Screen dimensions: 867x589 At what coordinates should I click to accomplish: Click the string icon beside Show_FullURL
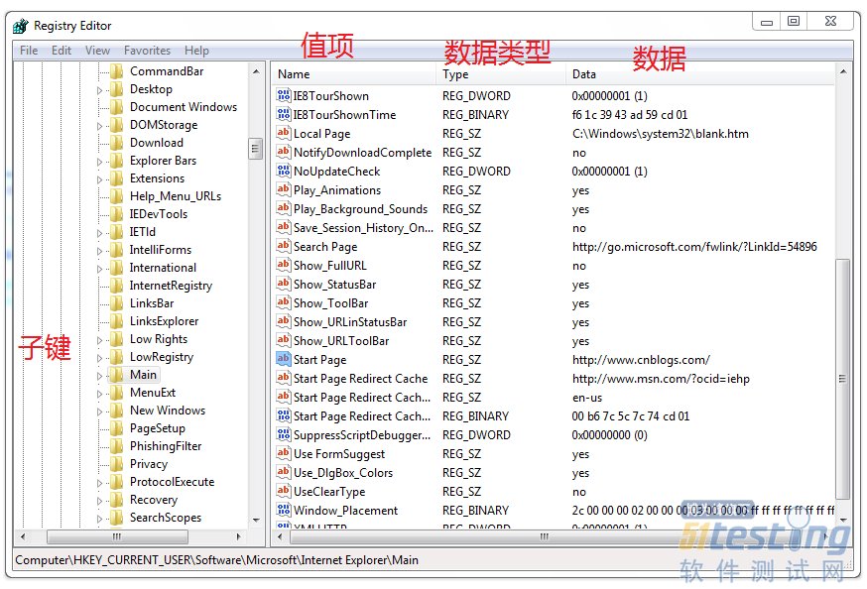pos(283,265)
